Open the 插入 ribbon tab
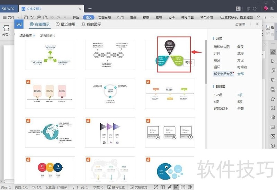 click(89, 17)
